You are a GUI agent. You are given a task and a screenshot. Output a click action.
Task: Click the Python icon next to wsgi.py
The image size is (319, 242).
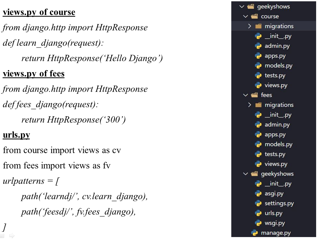coord(258,223)
